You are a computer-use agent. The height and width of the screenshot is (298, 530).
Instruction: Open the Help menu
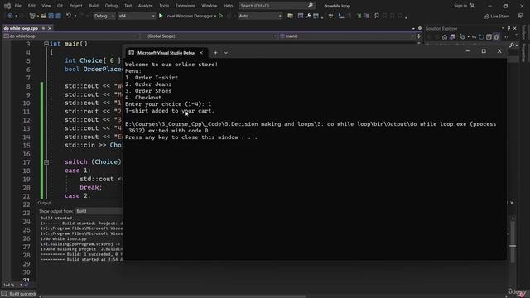[x=229, y=6]
